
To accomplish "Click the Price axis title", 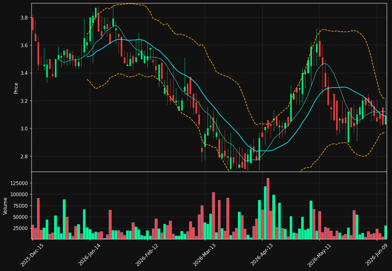I will [x=16, y=88].
